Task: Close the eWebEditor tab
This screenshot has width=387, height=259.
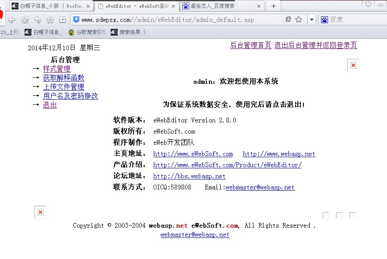Action: coord(174,6)
